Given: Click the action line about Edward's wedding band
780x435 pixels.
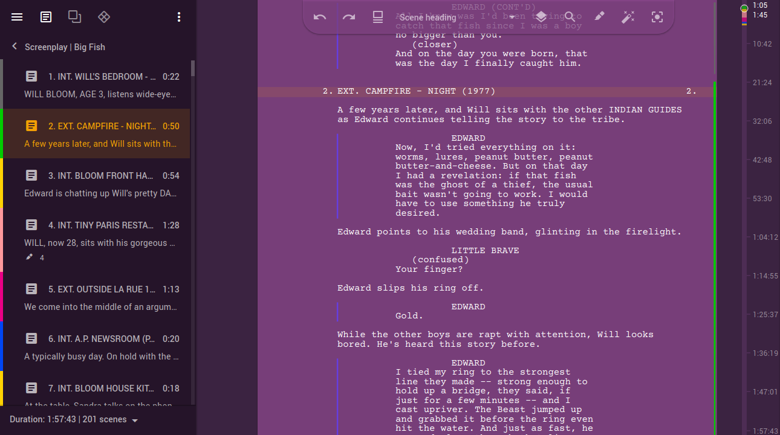Looking at the screenshot, I should click(509, 232).
